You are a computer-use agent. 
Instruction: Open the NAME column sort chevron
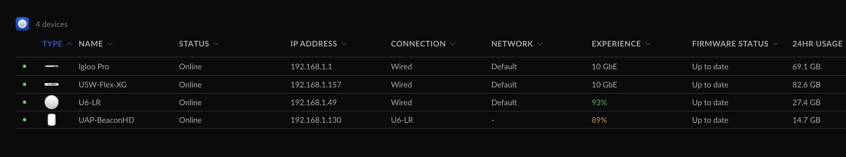tap(110, 44)
